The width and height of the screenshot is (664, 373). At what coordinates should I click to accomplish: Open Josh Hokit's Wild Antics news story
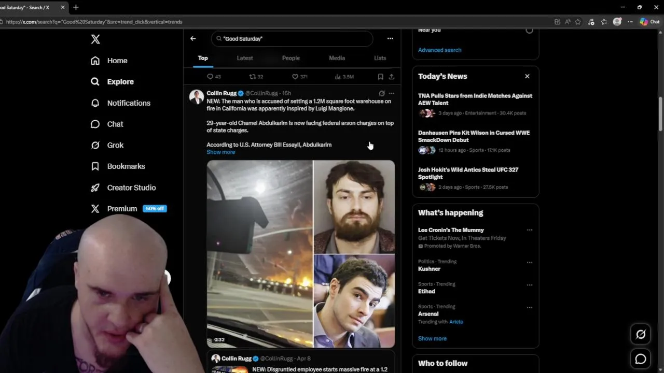[475, 178]
